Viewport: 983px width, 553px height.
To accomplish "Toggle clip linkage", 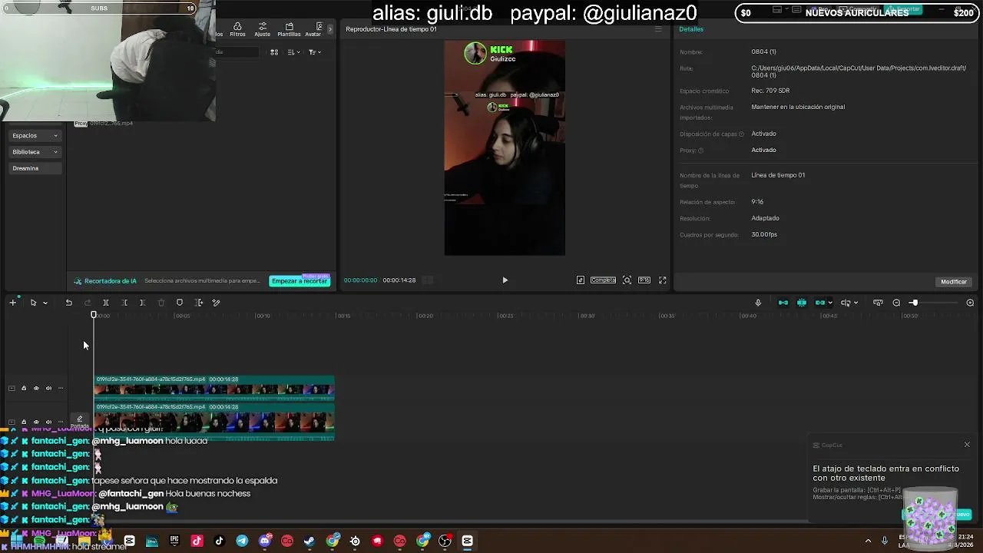I will coord(820,303).
